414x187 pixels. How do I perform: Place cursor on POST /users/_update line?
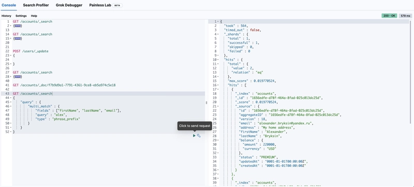click(31, 51)
